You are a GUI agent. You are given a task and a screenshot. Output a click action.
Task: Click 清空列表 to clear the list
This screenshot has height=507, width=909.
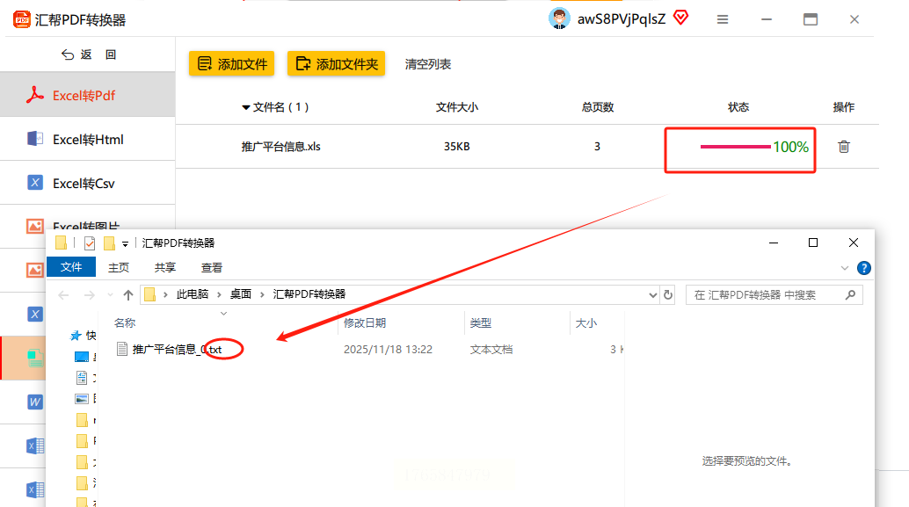[x=428, y=64]
